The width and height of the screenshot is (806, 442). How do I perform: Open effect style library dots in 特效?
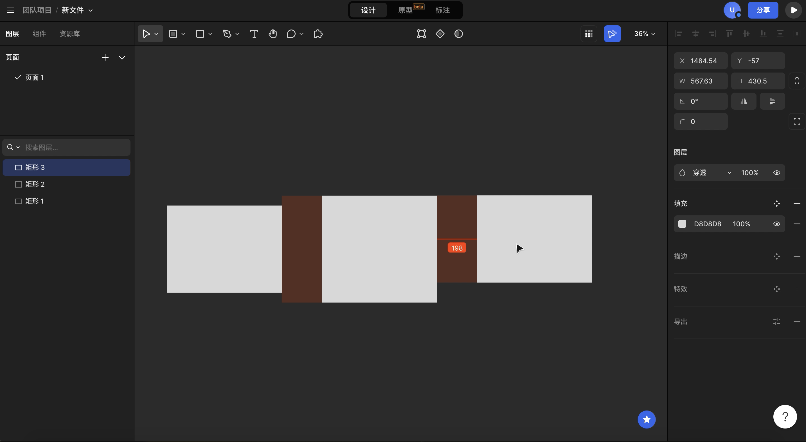776,289
